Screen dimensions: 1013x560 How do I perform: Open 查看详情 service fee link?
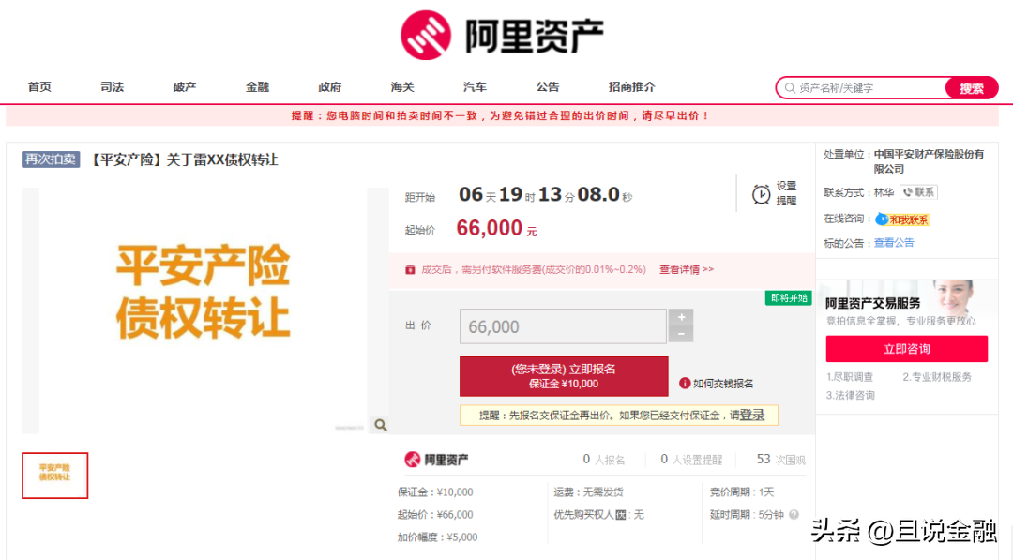click(686, 269)
